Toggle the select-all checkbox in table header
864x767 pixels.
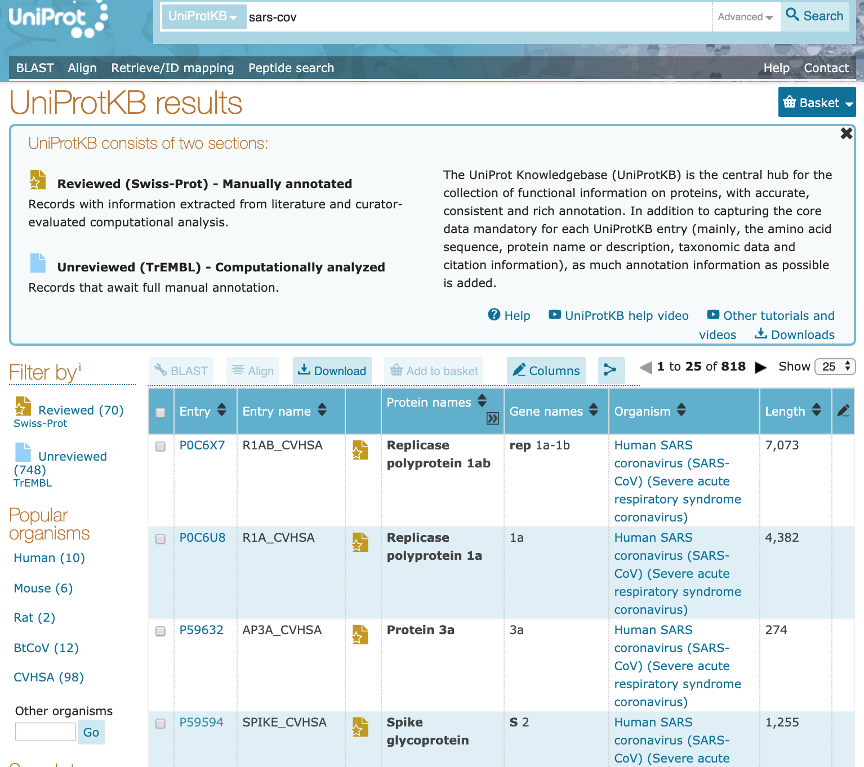pyautogui.click(x=161, y=412)
